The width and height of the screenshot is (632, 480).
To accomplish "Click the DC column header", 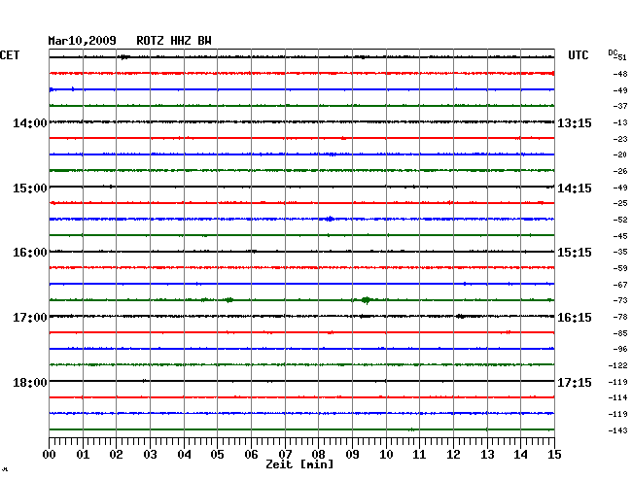I will click(x=613, y=52).
